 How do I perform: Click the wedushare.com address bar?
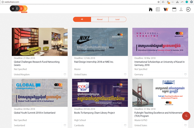coord(80,2)
